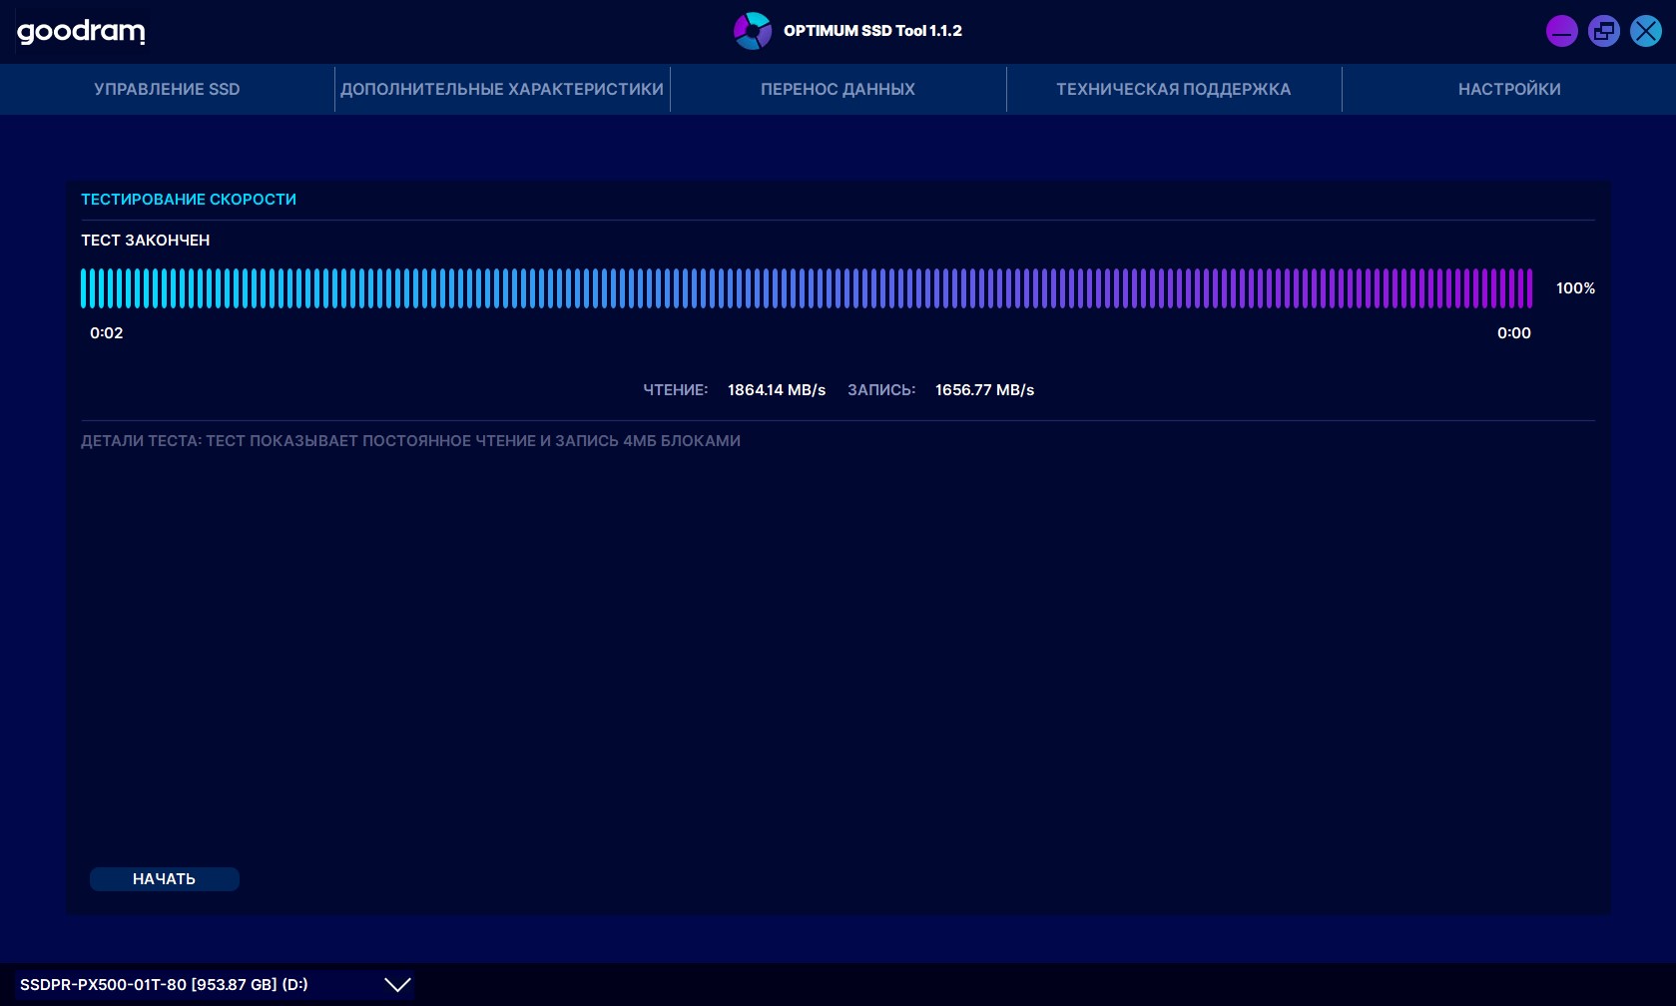This screenshot has height=1006, width=1676.
Task: Click the ДЕТАЛИ ТЕСТА description text
Action: coord(410,441)
